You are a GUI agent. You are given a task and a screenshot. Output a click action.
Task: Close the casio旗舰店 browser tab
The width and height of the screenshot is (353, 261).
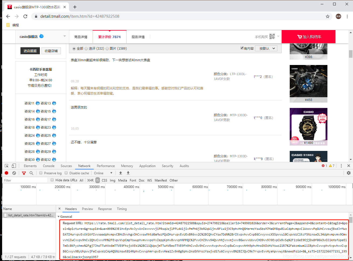click(65, 7)
